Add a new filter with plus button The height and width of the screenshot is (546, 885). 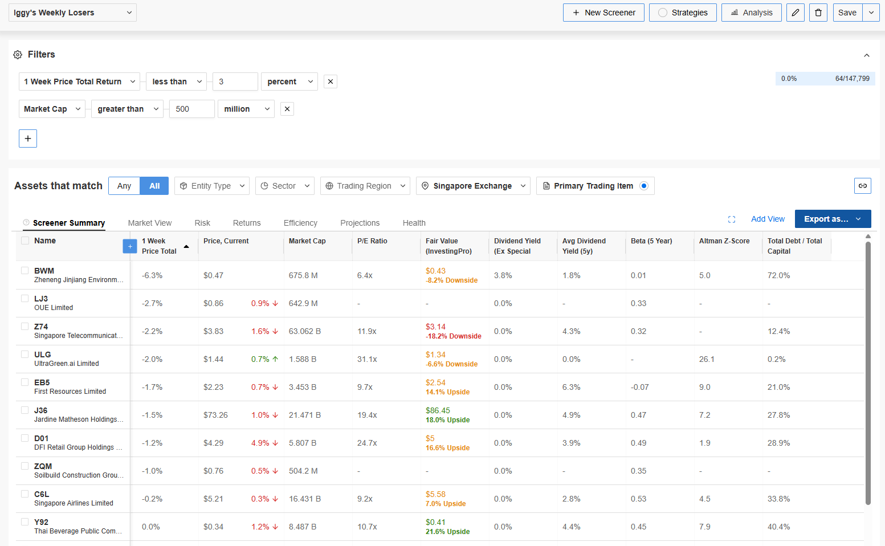point(28,138)
